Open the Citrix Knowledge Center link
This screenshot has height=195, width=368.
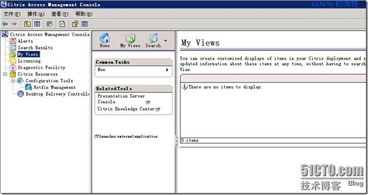click(x=126, y=109)
